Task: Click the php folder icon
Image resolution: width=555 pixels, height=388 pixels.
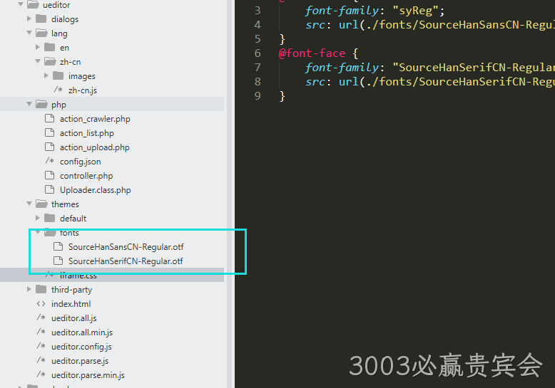Action: 42,104
